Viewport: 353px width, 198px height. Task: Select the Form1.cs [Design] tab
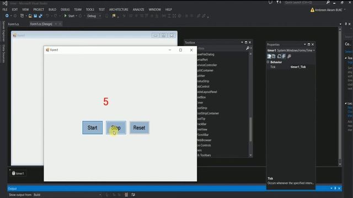41,24
